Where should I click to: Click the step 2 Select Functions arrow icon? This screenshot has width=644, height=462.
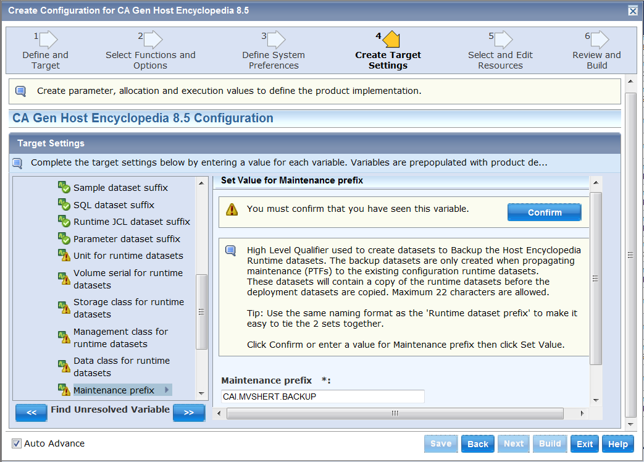[x=153, y=40]
